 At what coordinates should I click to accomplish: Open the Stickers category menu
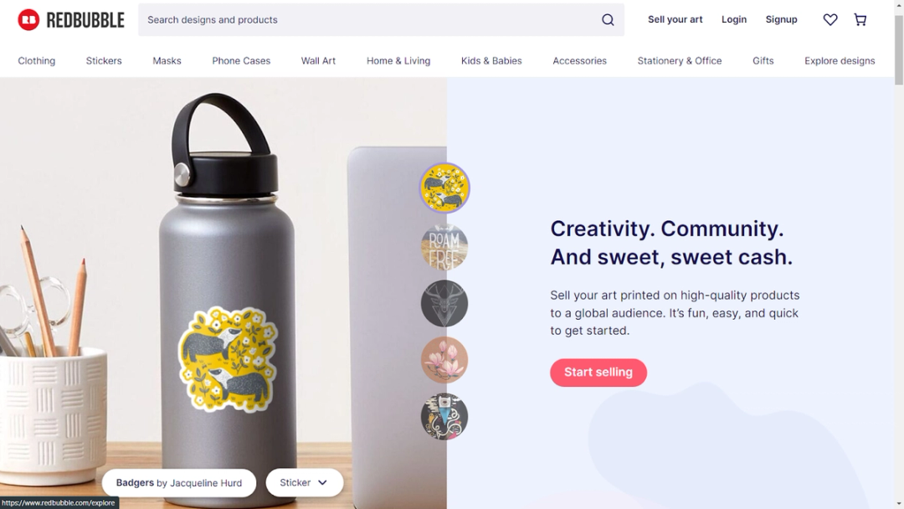[x=104, y=60]
